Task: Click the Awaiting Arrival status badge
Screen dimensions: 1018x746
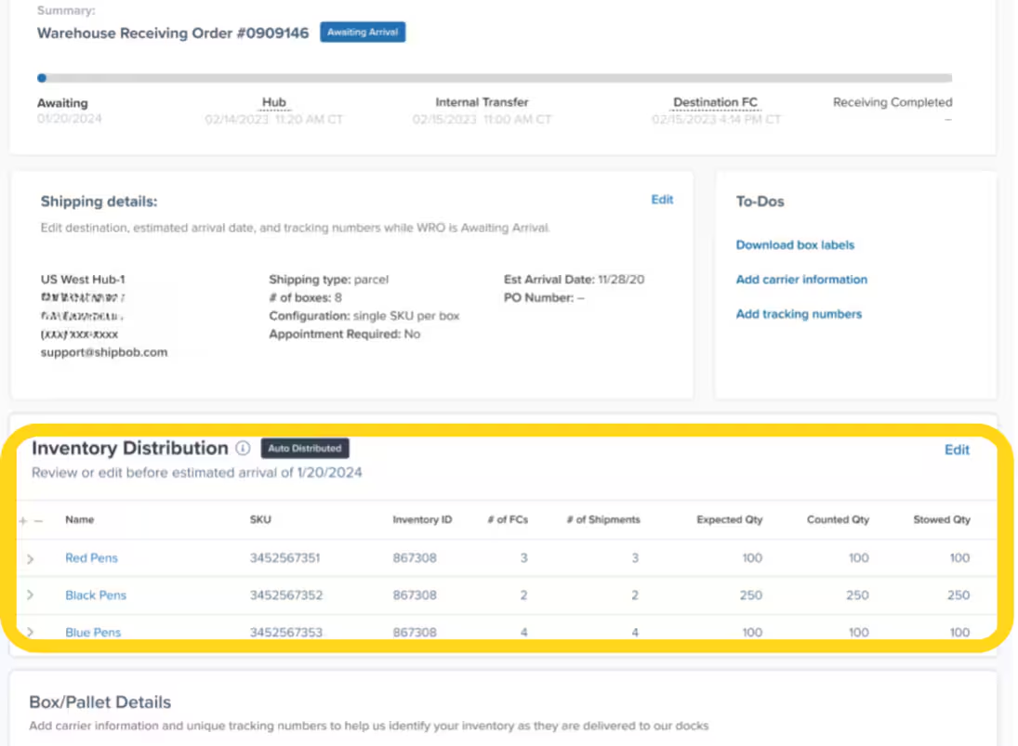Action: click(363, 32)
